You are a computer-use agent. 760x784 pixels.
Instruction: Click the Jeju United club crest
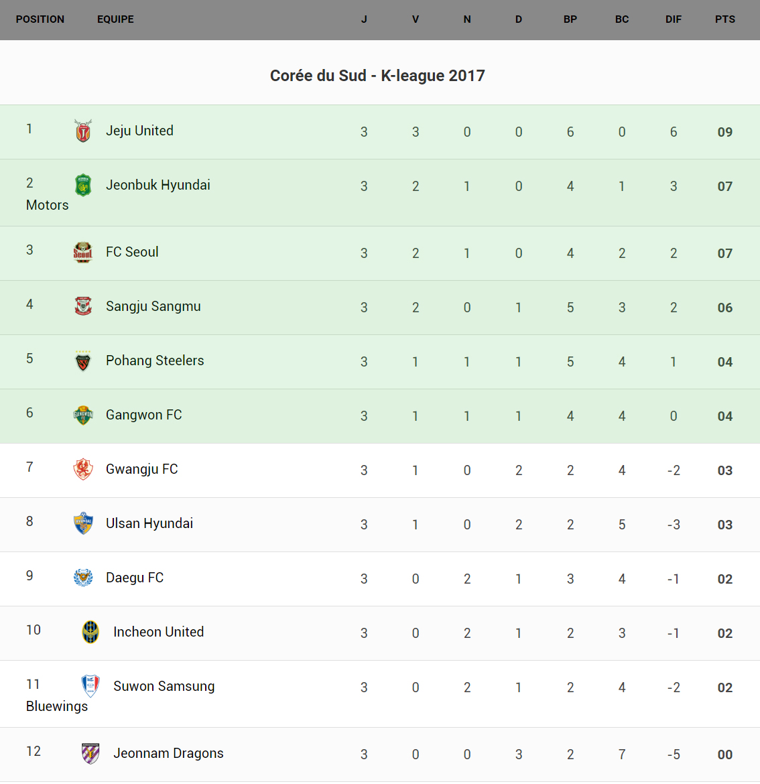(83, 131)
